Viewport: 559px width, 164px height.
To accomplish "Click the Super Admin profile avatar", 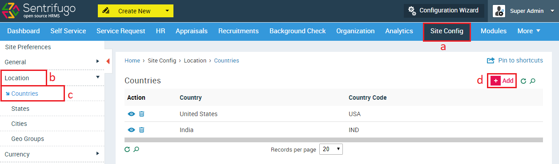I will click(499, 11).
